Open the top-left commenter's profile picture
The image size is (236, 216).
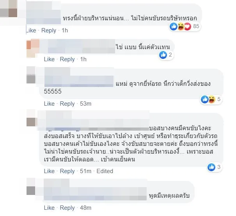click(9, 9)
